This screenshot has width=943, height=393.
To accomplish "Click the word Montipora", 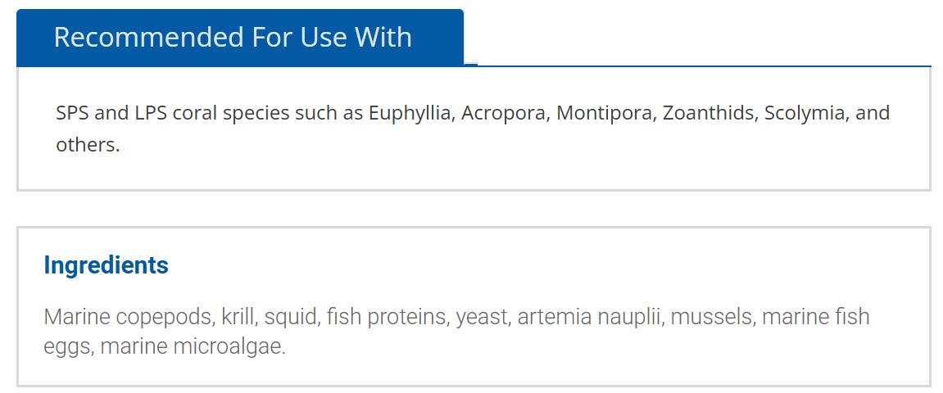I will tap(605, 113).
